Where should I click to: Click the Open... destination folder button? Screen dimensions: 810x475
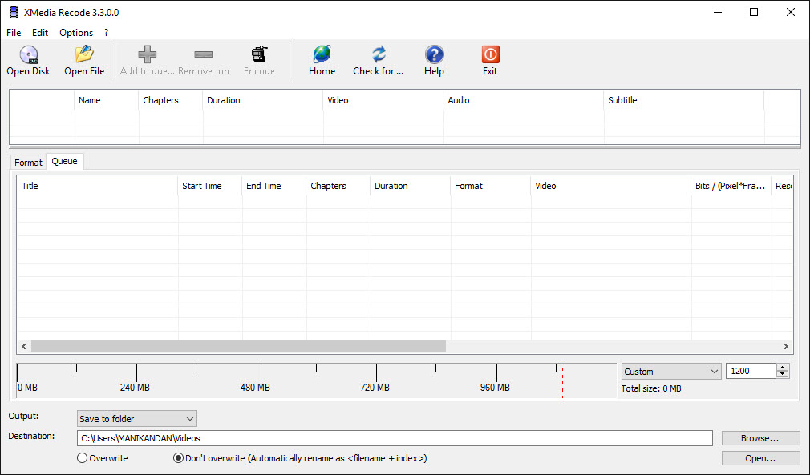click(760, 458)
